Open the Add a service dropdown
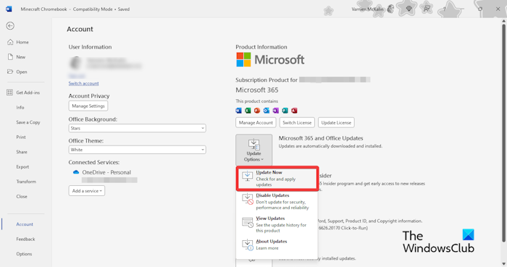The width and height of the screenshot is (507, 267). tap(87, 191)
